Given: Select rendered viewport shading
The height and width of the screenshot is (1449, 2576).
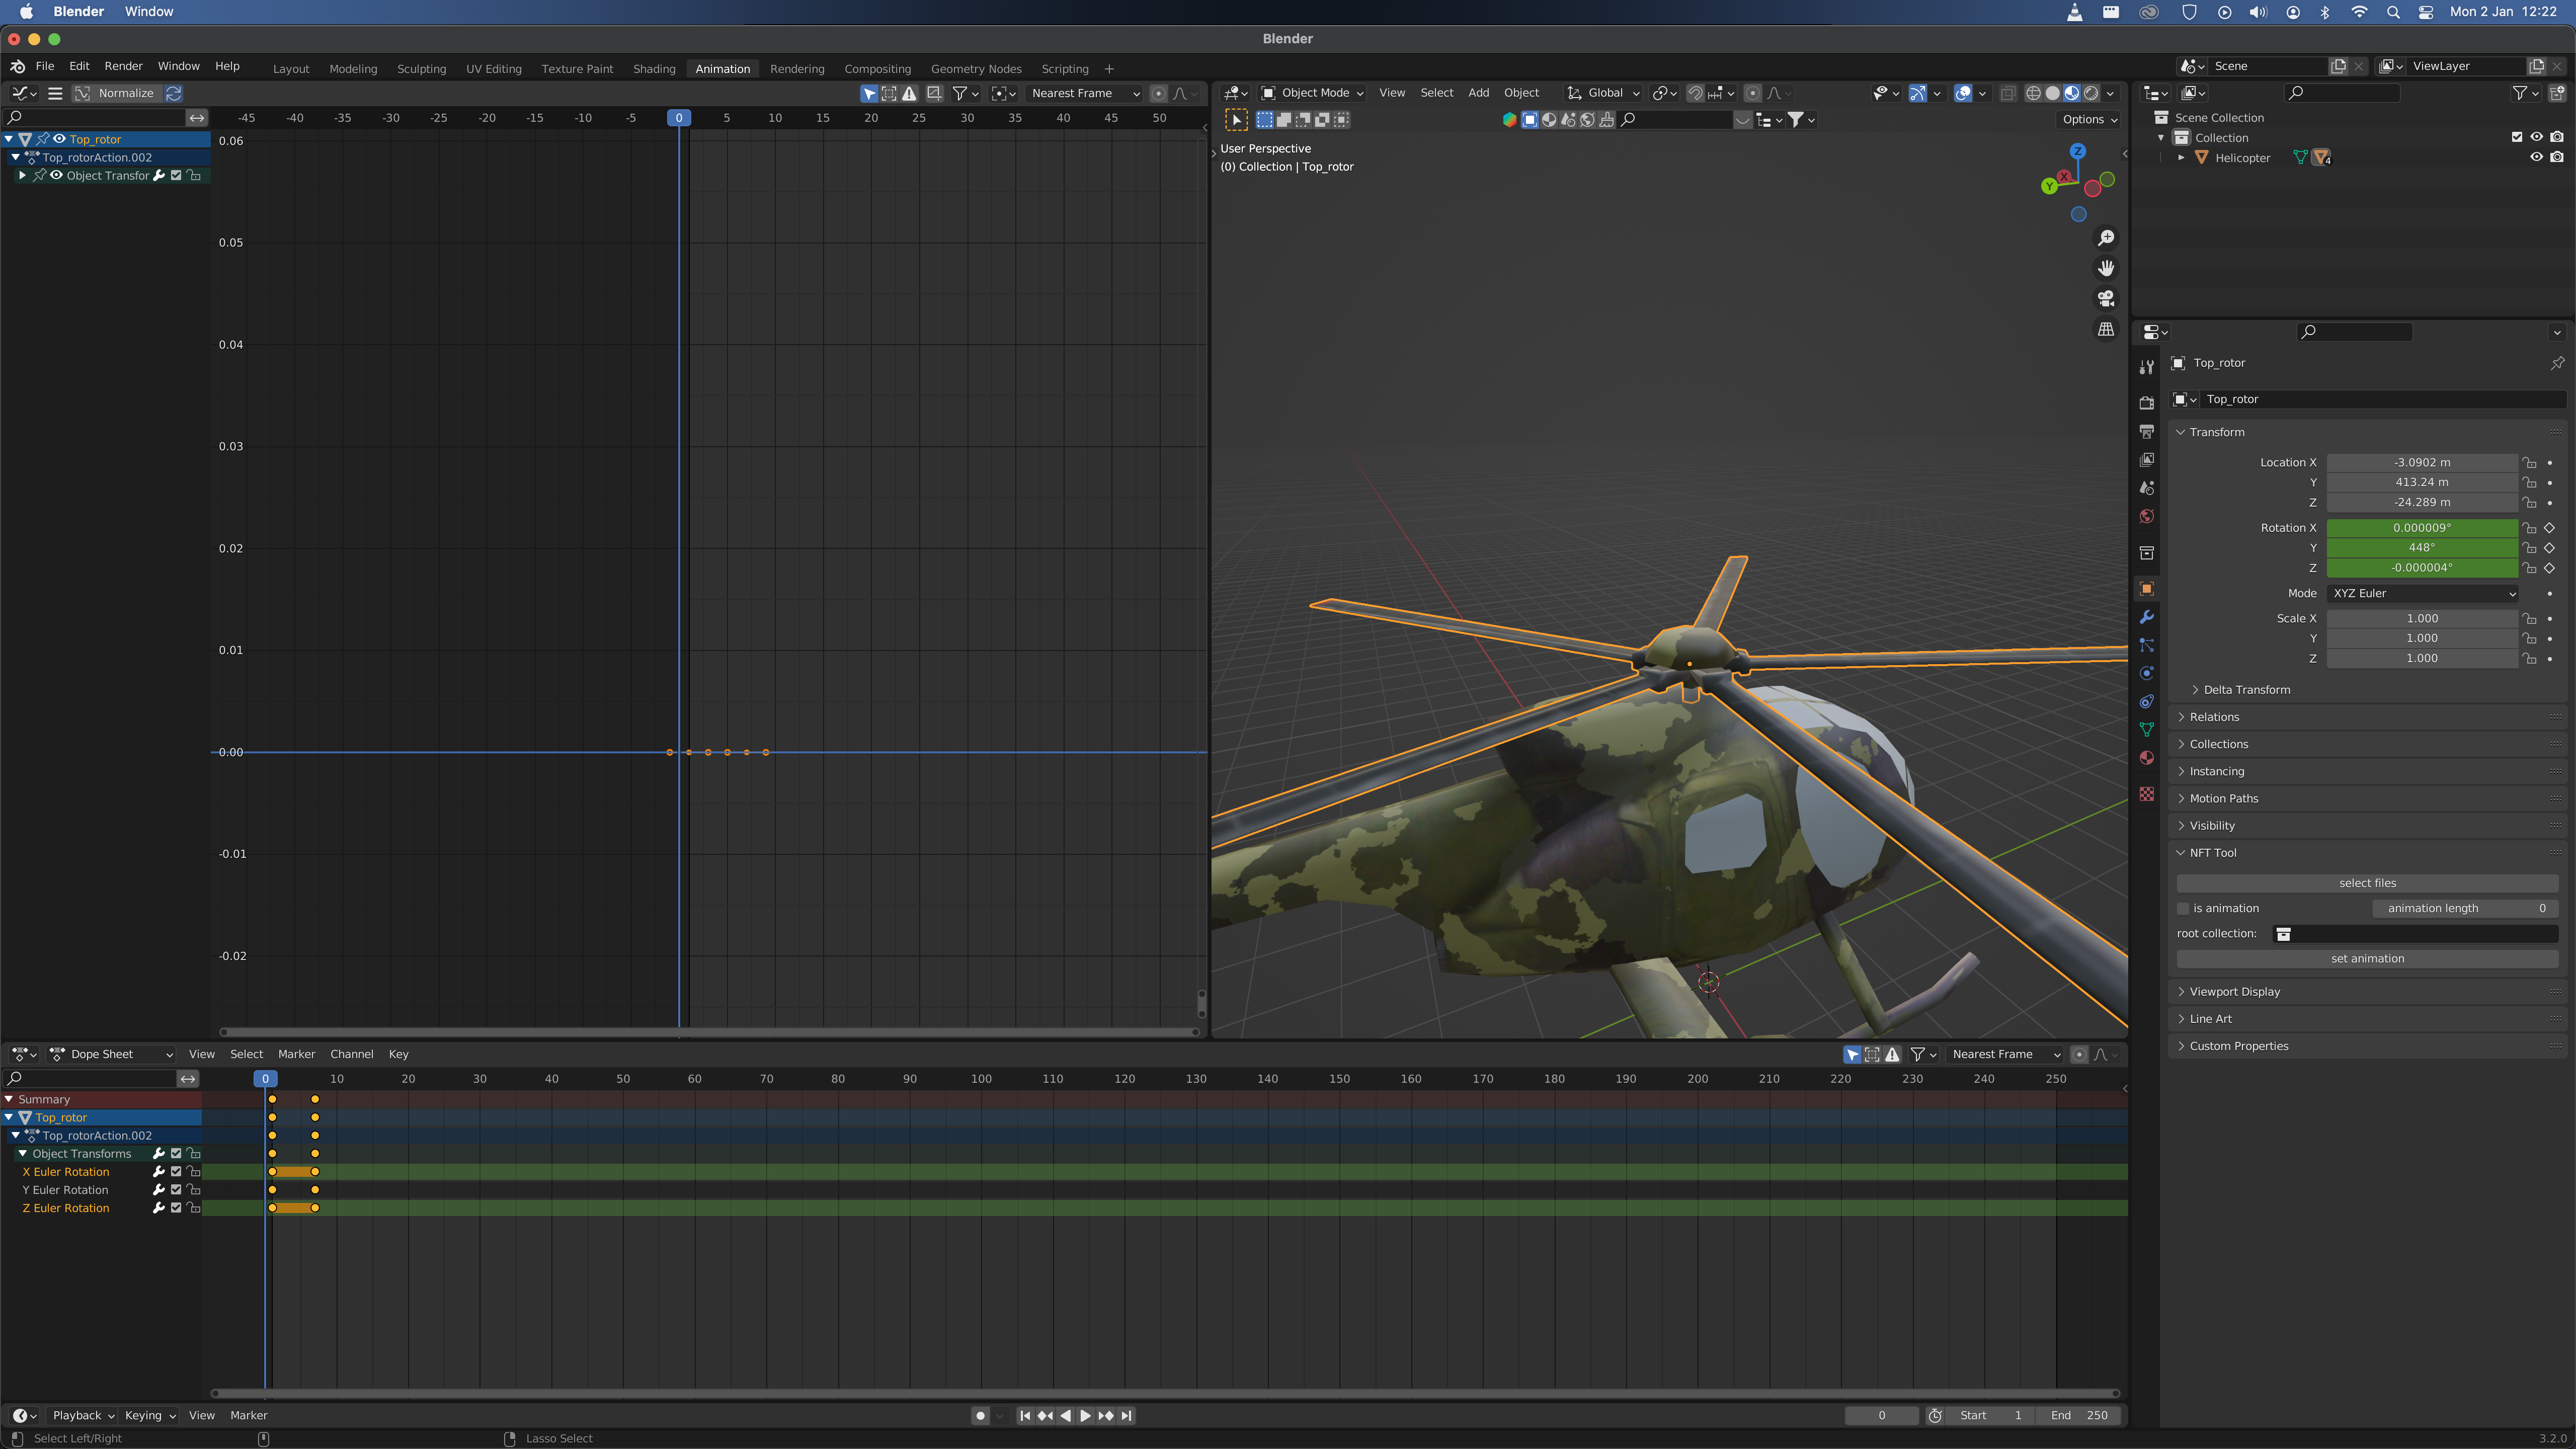Looking at the screenshot, I should pos(2090,93).
